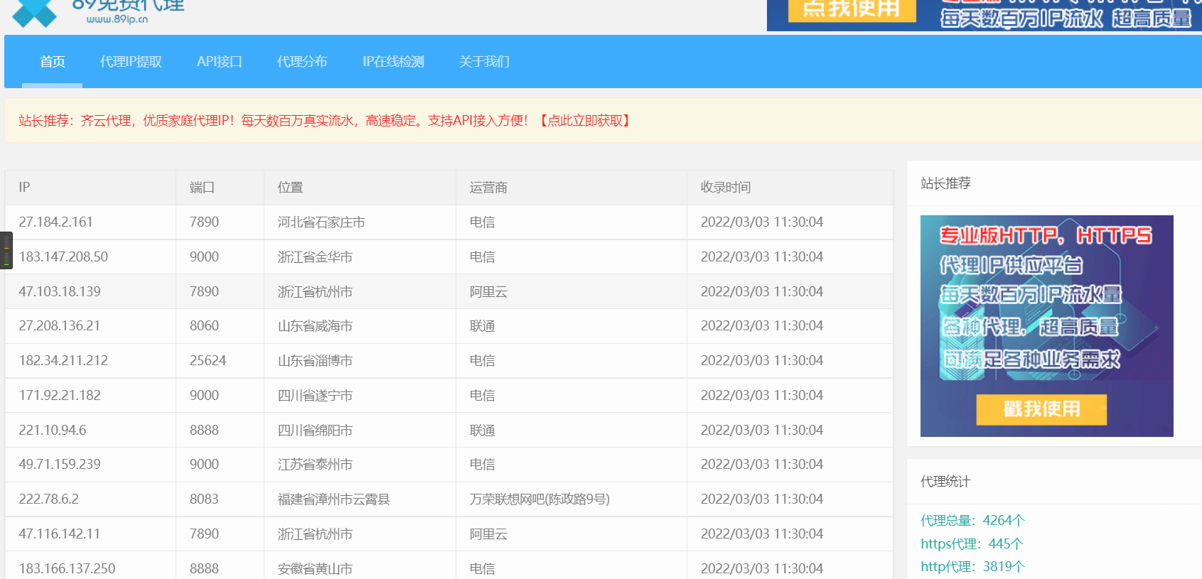Select IP cell 182.34.211.212

(63, 361)
